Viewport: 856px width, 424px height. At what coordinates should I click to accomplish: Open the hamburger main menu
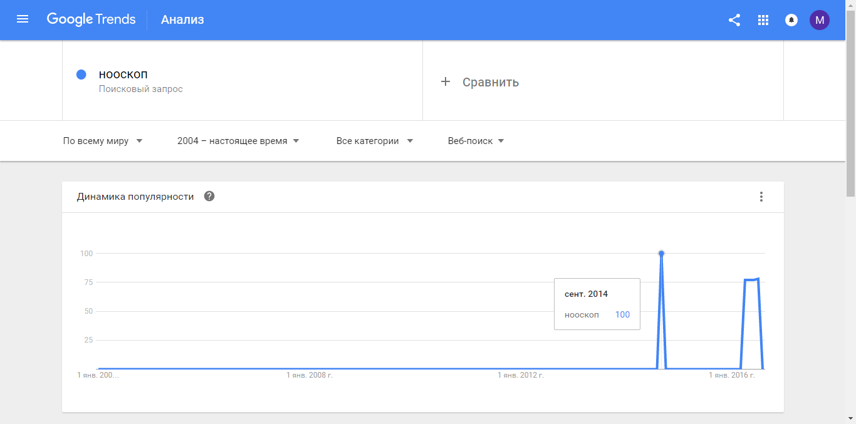pos(23,19)
